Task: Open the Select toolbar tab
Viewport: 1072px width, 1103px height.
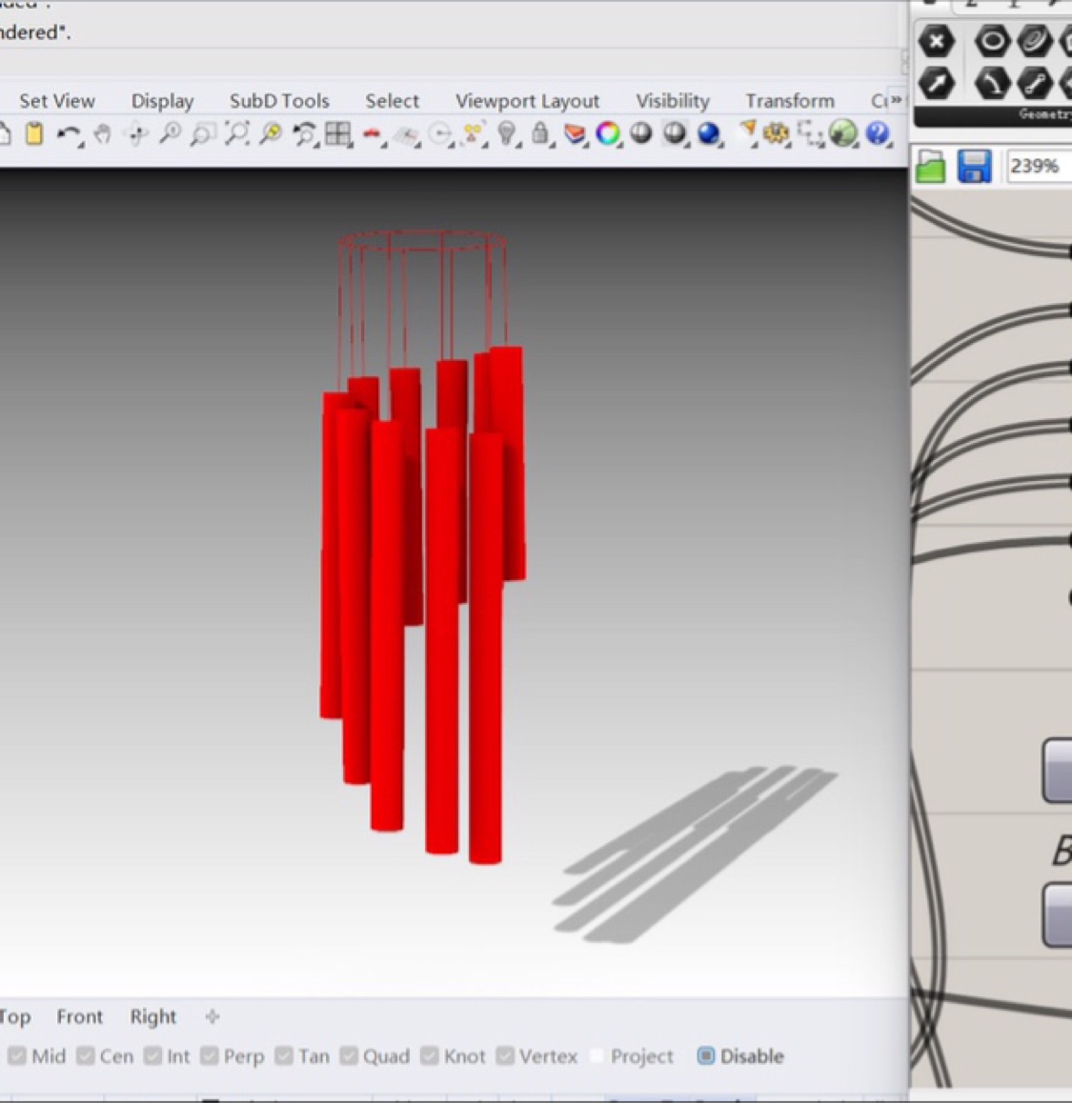Action: [392, 101]
